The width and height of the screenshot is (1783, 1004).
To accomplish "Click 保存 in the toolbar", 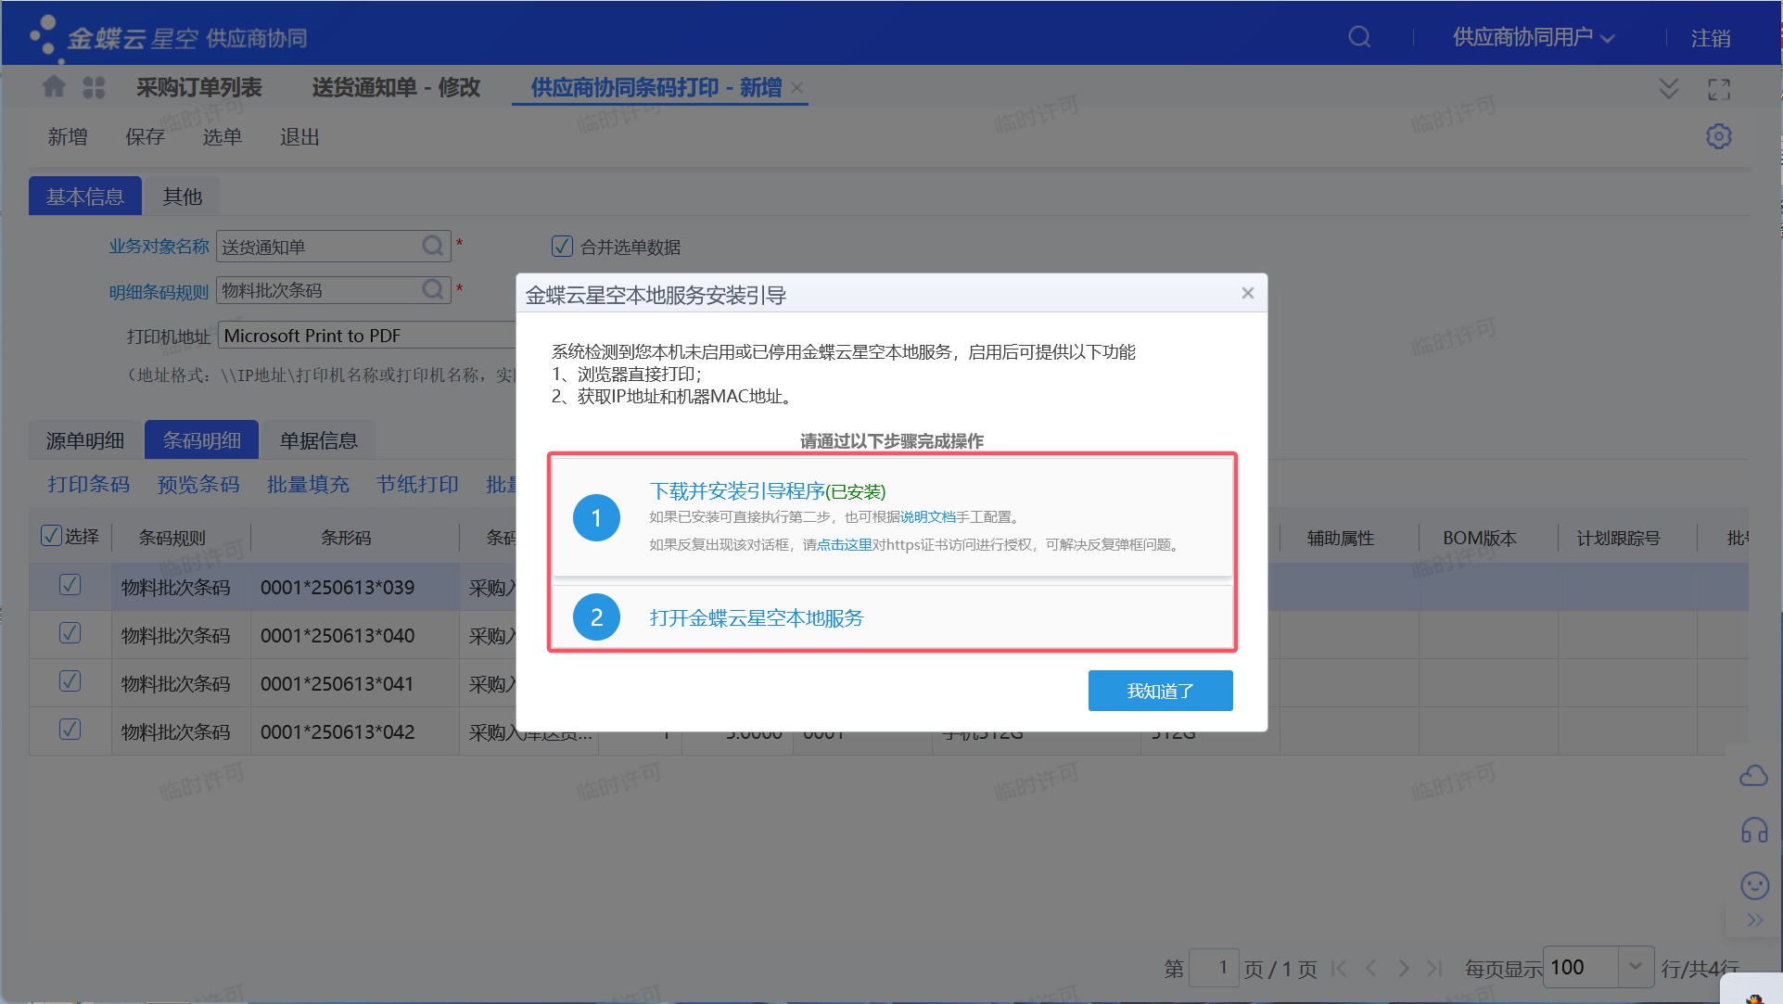I will click(x=145, y=136).
